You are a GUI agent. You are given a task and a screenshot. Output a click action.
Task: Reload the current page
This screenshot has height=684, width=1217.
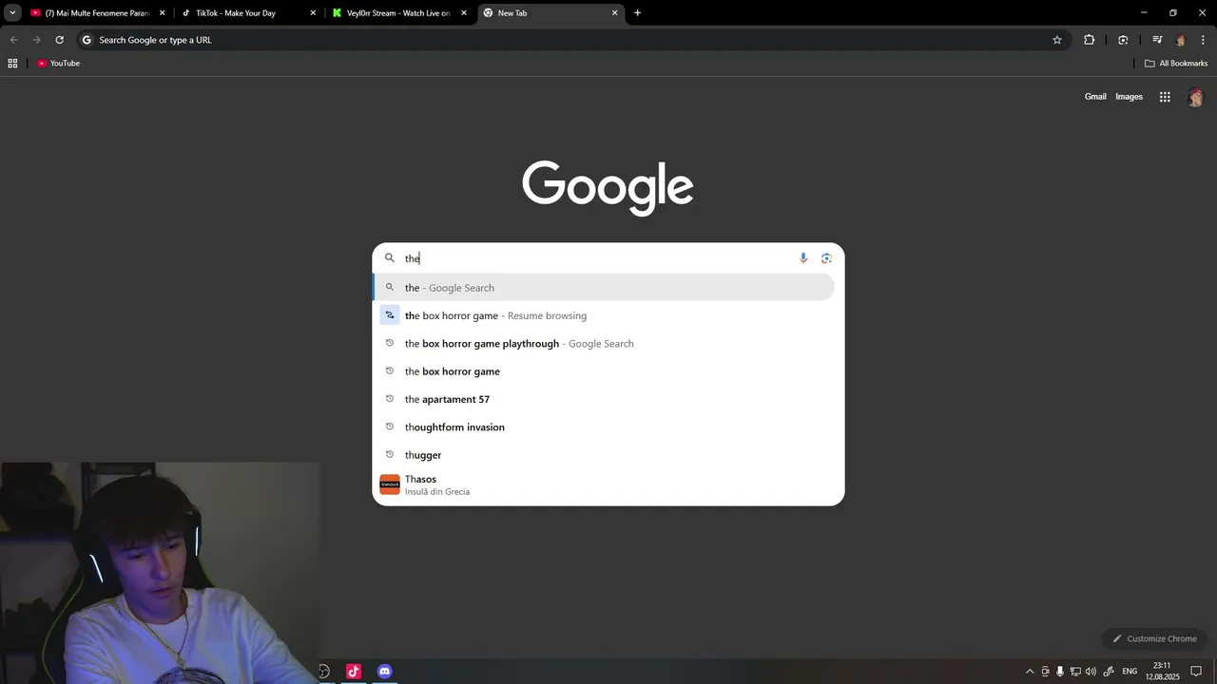point(59,40)
